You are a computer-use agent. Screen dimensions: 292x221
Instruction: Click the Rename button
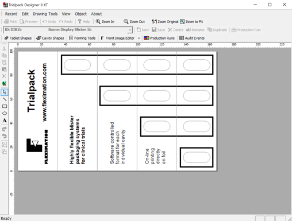tap(195, 30)
